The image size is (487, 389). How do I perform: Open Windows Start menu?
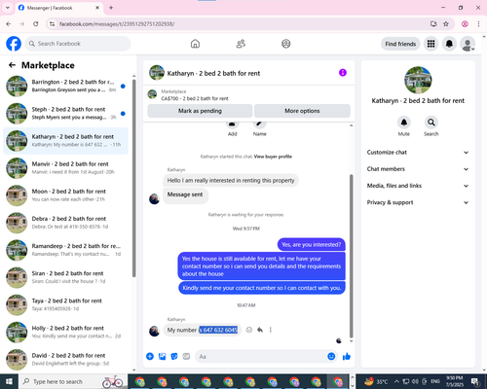[x=9, y=381]
